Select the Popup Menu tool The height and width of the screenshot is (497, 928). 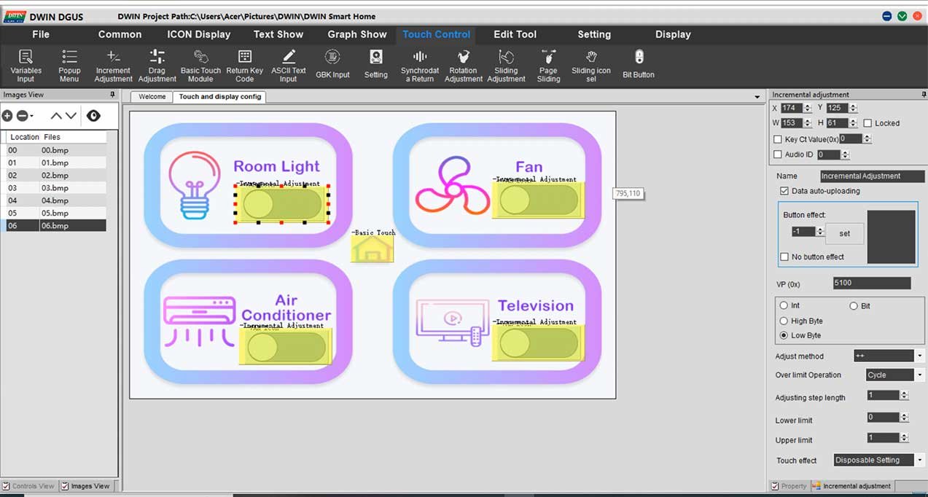pos(69,66)
